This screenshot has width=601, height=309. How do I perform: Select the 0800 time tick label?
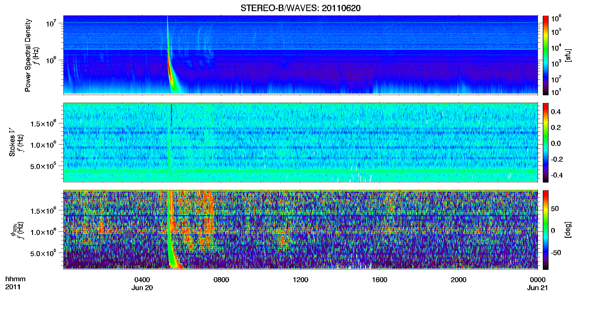coord(221,280)
